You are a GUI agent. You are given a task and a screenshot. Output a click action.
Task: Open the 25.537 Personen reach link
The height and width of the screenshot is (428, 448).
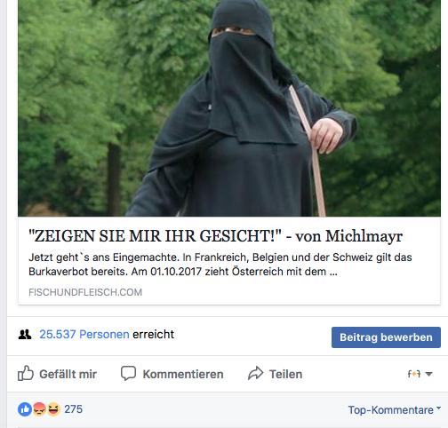coord(84,335)
